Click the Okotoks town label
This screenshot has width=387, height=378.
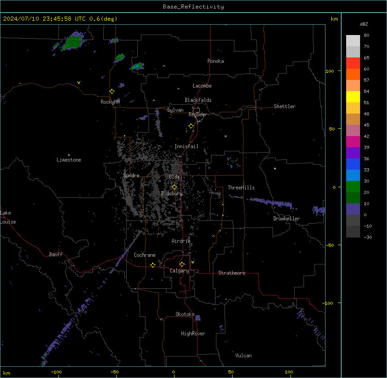[185, 314]
